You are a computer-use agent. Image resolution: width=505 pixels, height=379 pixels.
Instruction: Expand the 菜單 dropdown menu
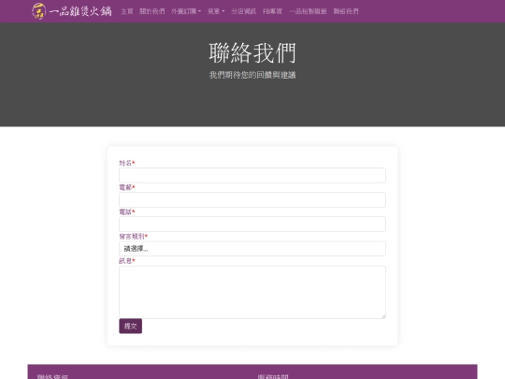pos(216,11)
